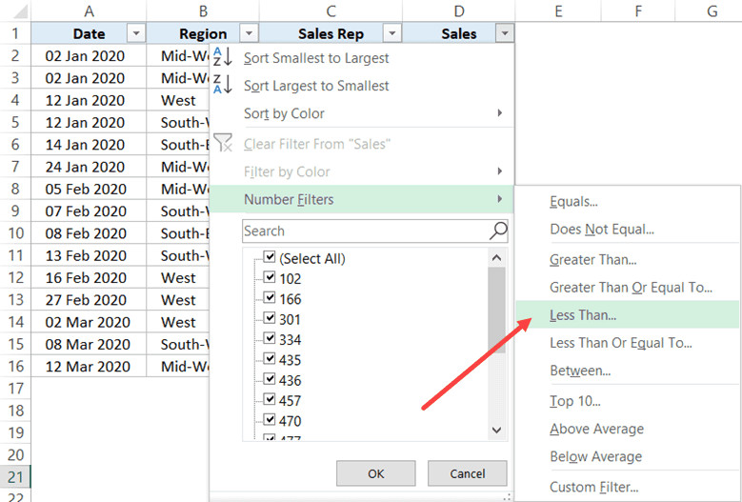Click the down arrow of the list scrollbar
The width and height of the screenshot is (742, 502).
point(496,430)
